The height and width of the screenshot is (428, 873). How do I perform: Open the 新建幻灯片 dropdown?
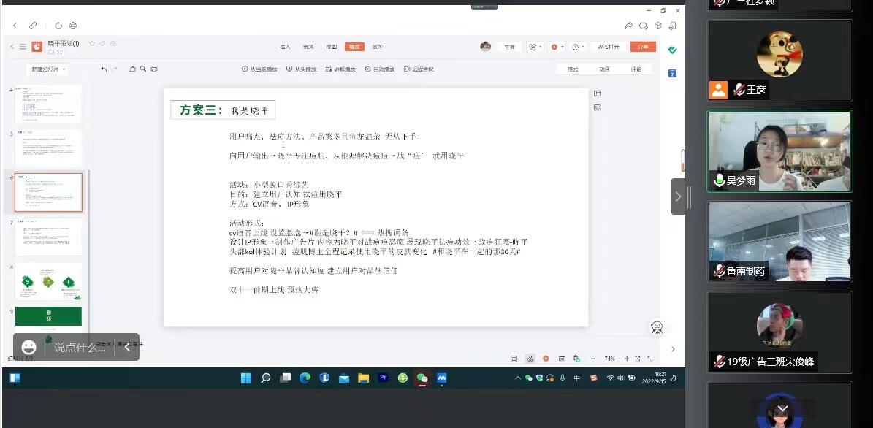[x=48, y=69]
